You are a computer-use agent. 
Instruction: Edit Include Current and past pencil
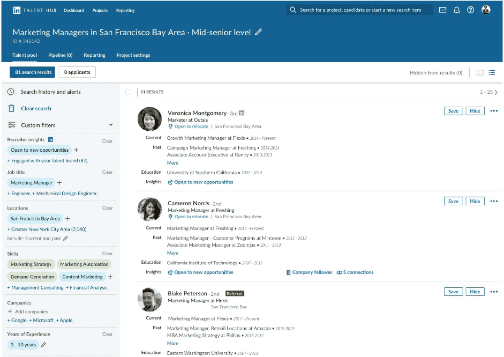pyautogui.click(x=66, y=238)
